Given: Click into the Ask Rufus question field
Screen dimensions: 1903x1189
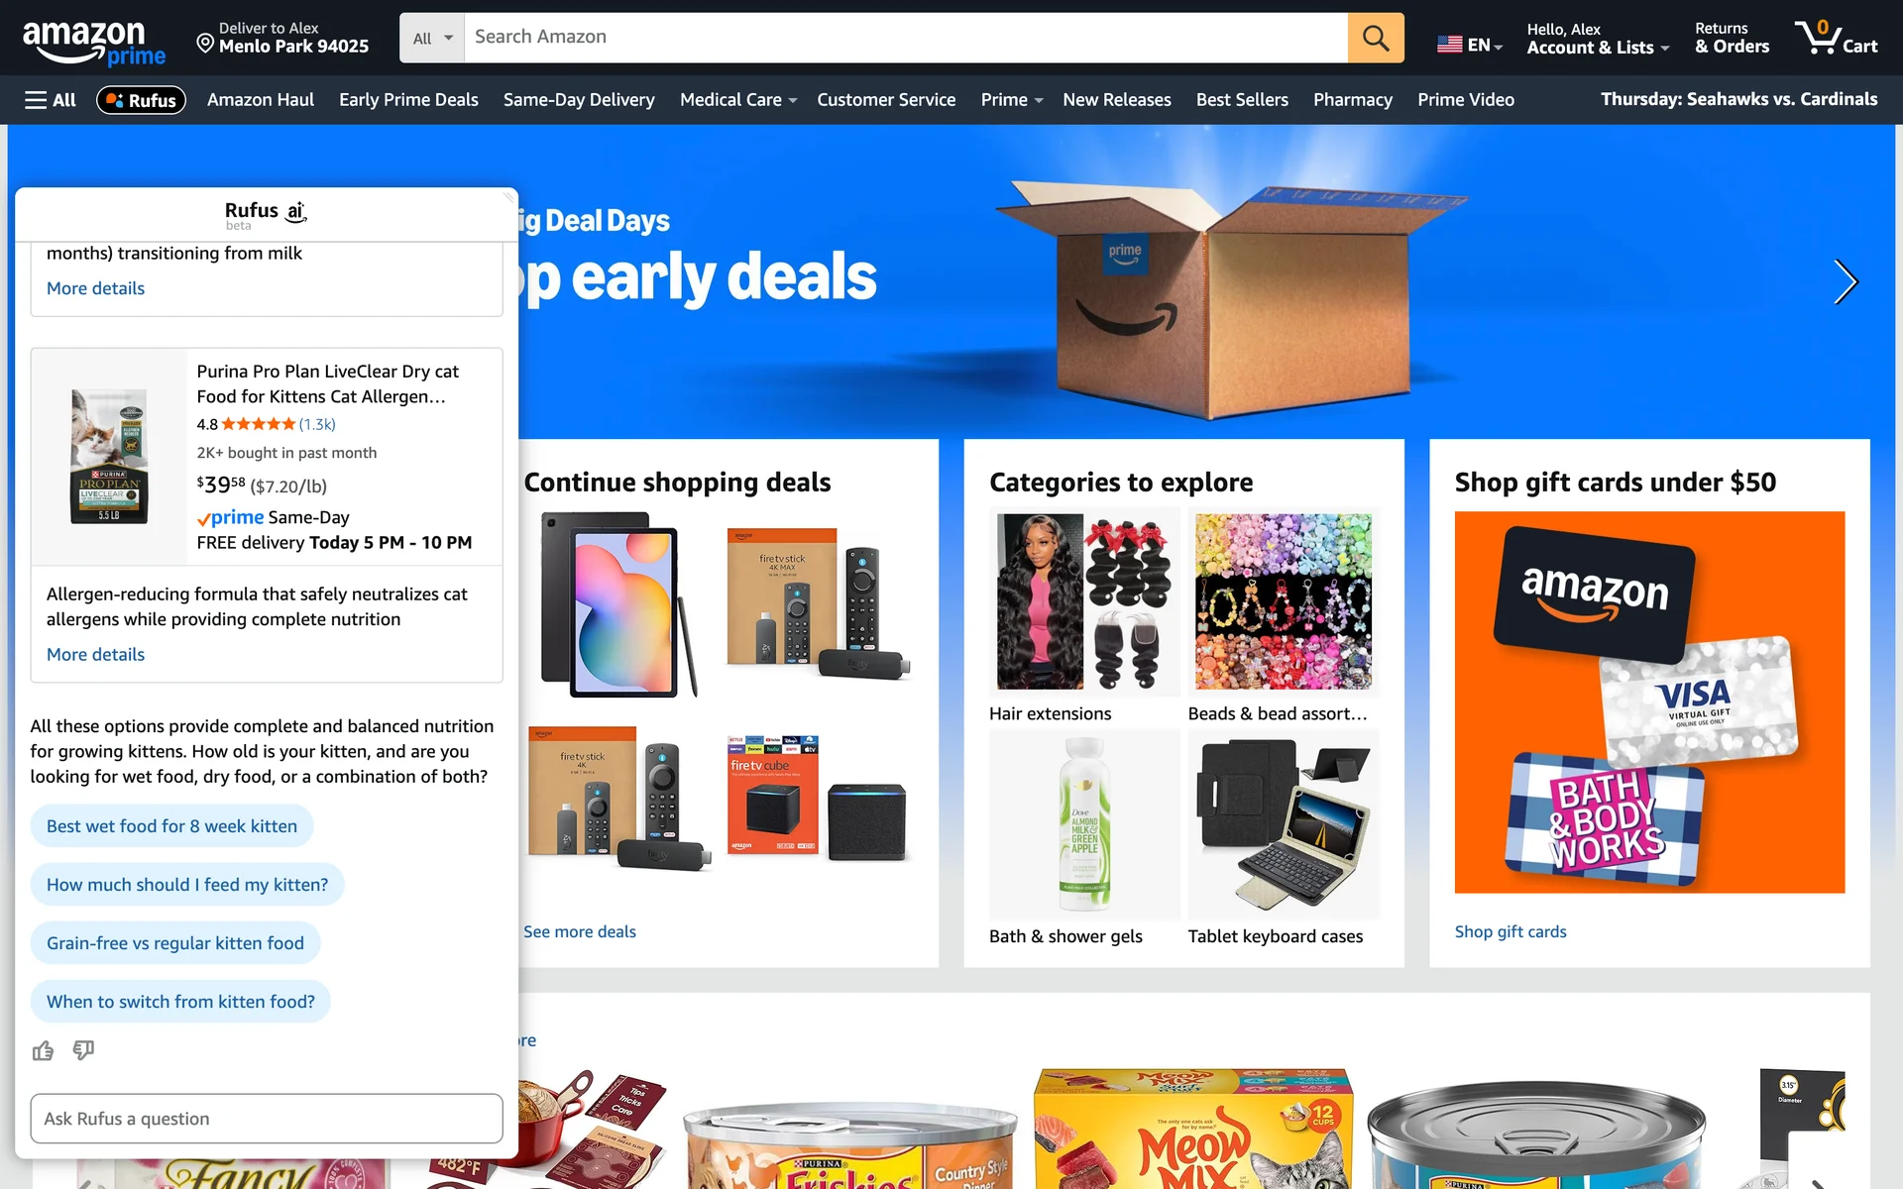Looking at the screenshot, I should [x=267, y=1119].
